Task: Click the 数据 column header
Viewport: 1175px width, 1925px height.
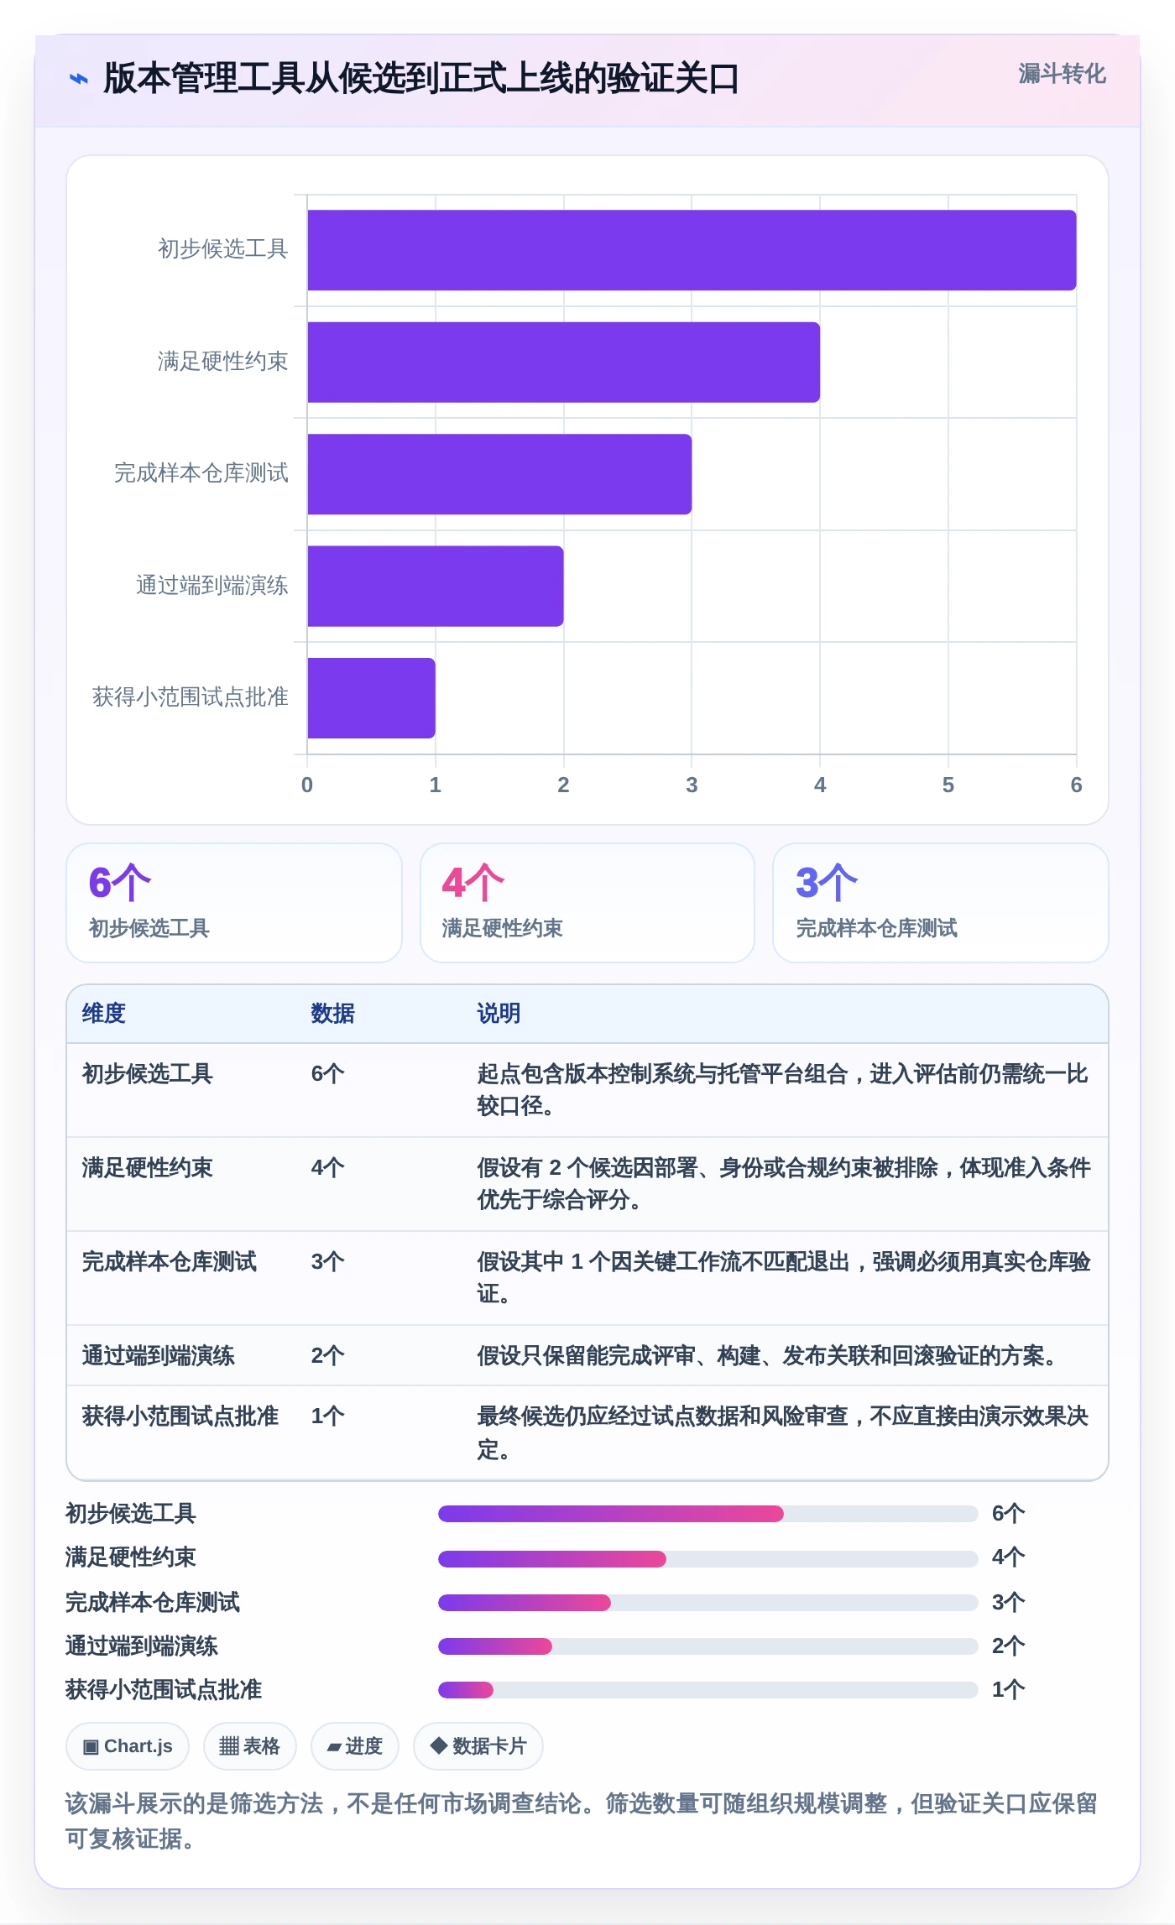Action: pyautogui.click(x=333, y=1014)
